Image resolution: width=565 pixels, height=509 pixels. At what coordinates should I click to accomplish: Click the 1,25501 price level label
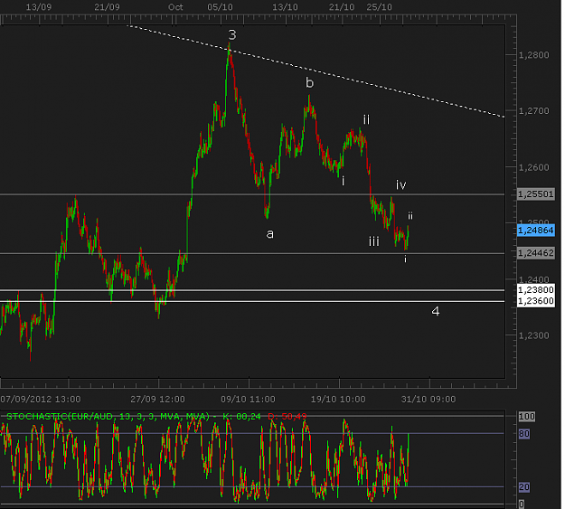coord(536,194)
